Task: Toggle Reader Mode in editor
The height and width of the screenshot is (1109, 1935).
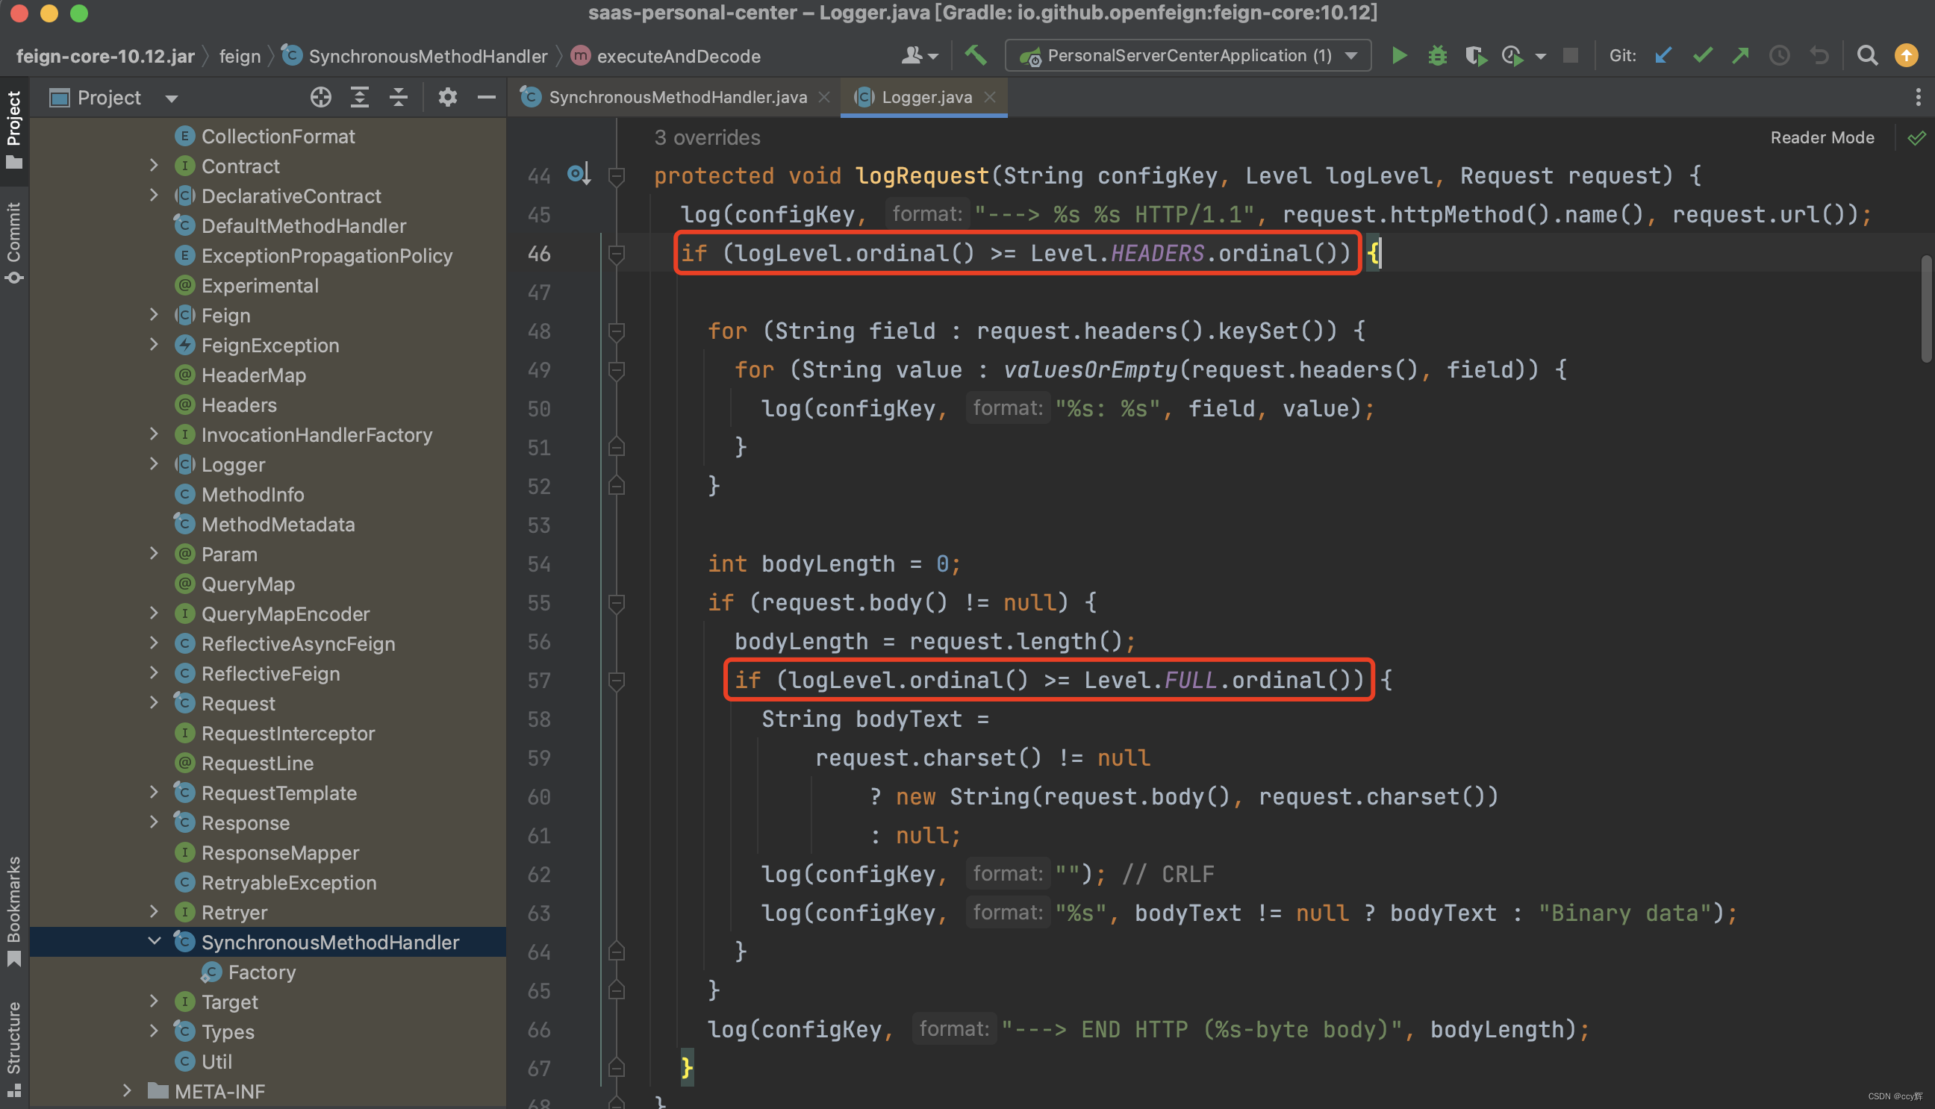Action: (1822, 138)
